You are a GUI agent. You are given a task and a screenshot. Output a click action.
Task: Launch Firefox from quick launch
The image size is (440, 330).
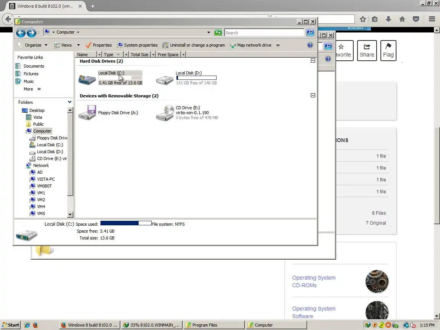tap(36, 325)
